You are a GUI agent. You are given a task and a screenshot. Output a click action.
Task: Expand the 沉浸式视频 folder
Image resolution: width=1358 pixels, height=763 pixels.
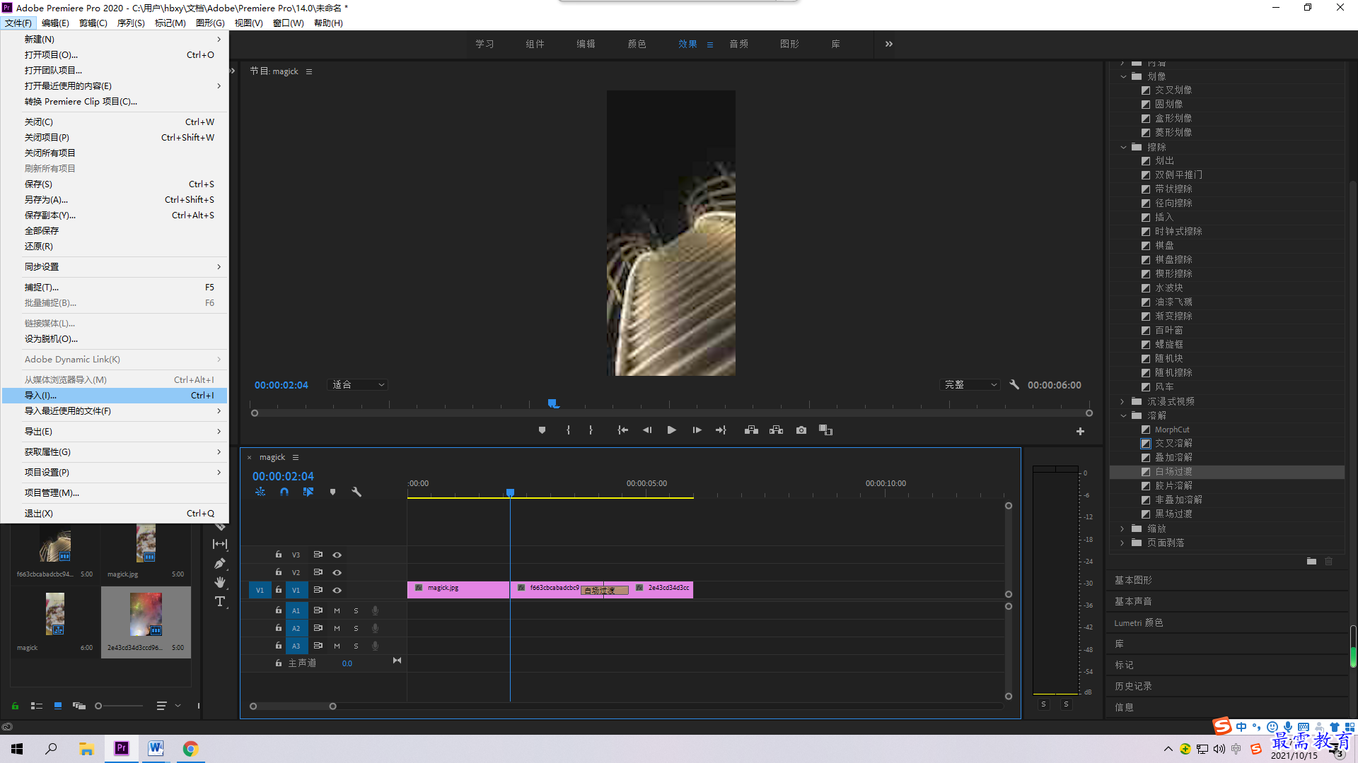click(x=1123, y=401)
